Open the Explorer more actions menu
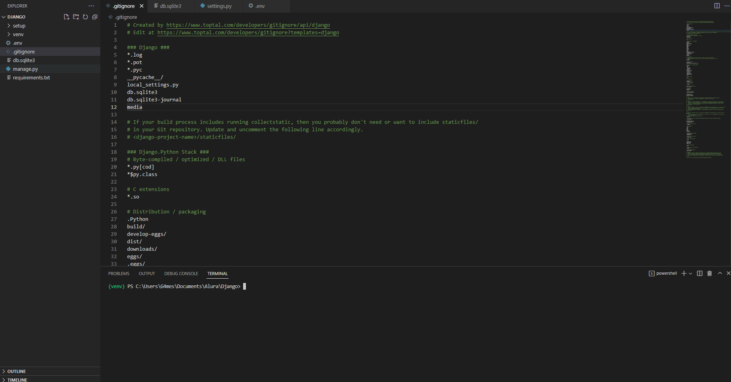The height and width of the screenshot is (382, 731). (x=91, y=6)
